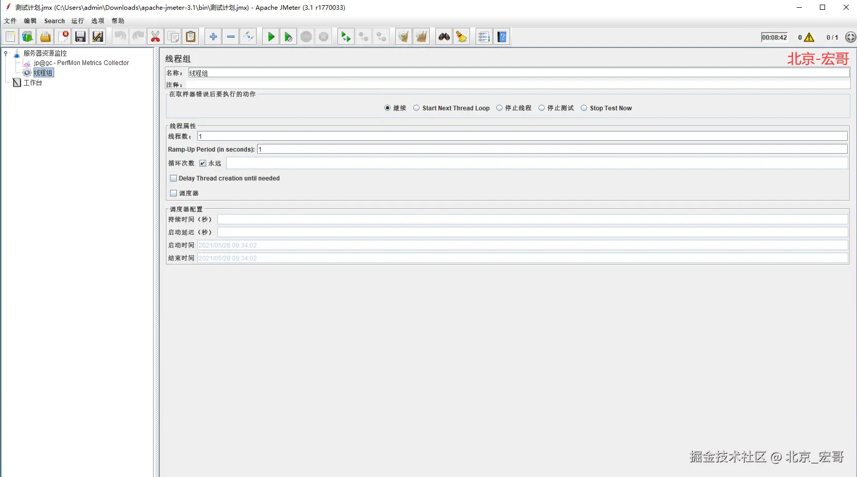Viewport: 857px width, 477px height.
Task: Focus the 线程数 thread count field
Action: [x=523, y=136]
